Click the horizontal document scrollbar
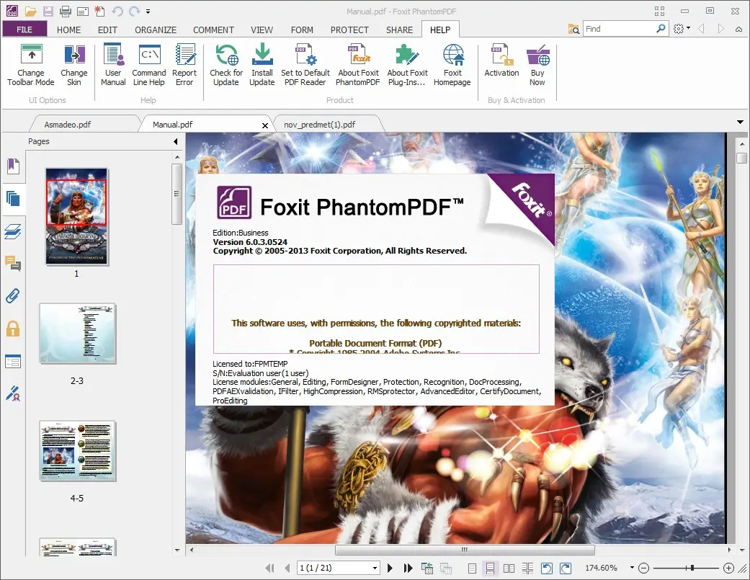Image resolution: width=750 pixels, height=580 pixels. click(465, 550)
